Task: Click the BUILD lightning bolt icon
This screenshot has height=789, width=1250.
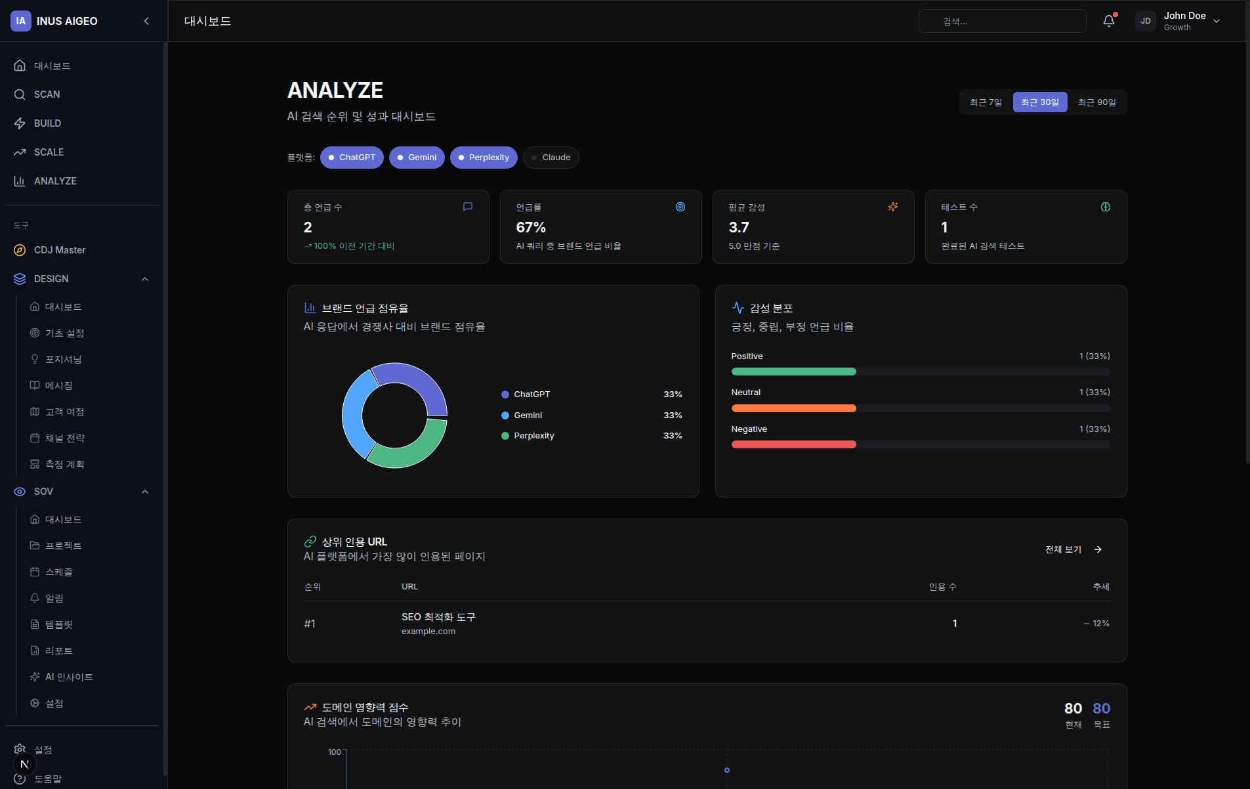Action: [x=20, y=123]
